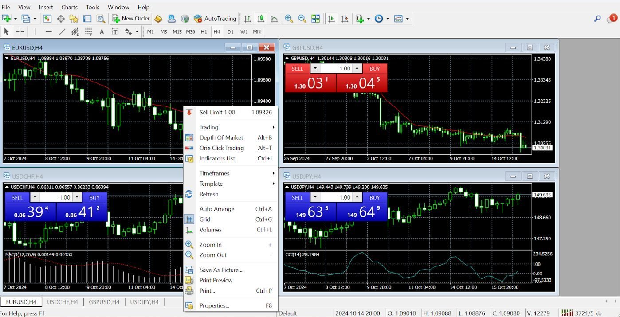Switch chart to line chart icon
This screenshot has height=317, width=620.
click(274, 19)
